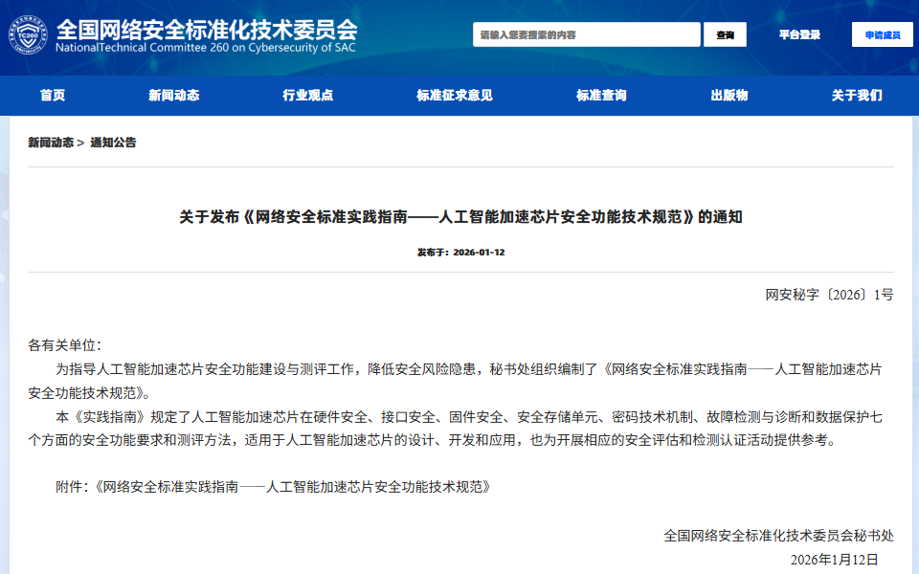Viewport: 919px width, 574px height.
Task: Open the 关于我们 navigation menu
Action: coord(857,96)
